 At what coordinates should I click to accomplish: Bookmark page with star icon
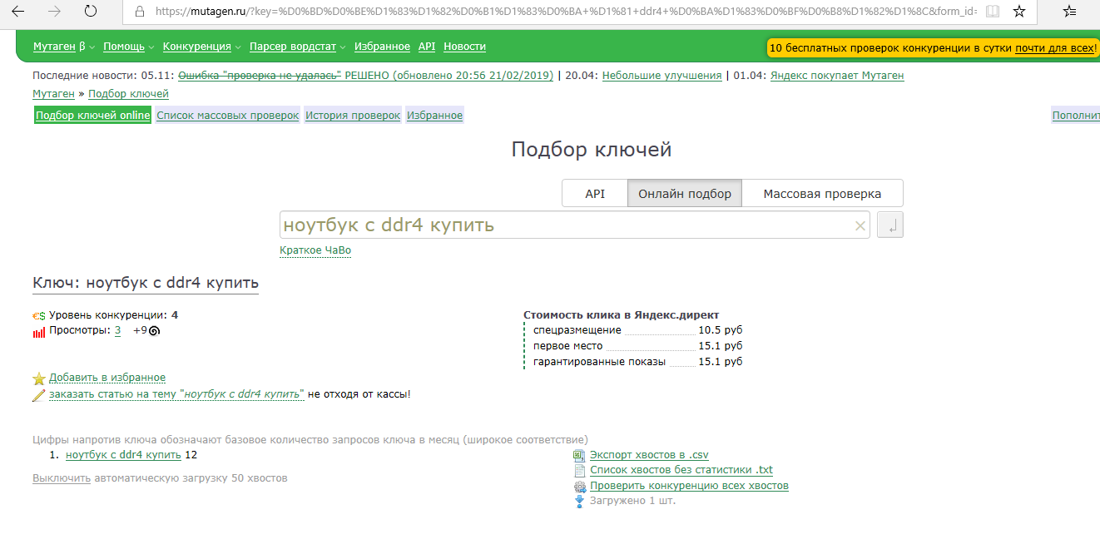click(1019, 12)
